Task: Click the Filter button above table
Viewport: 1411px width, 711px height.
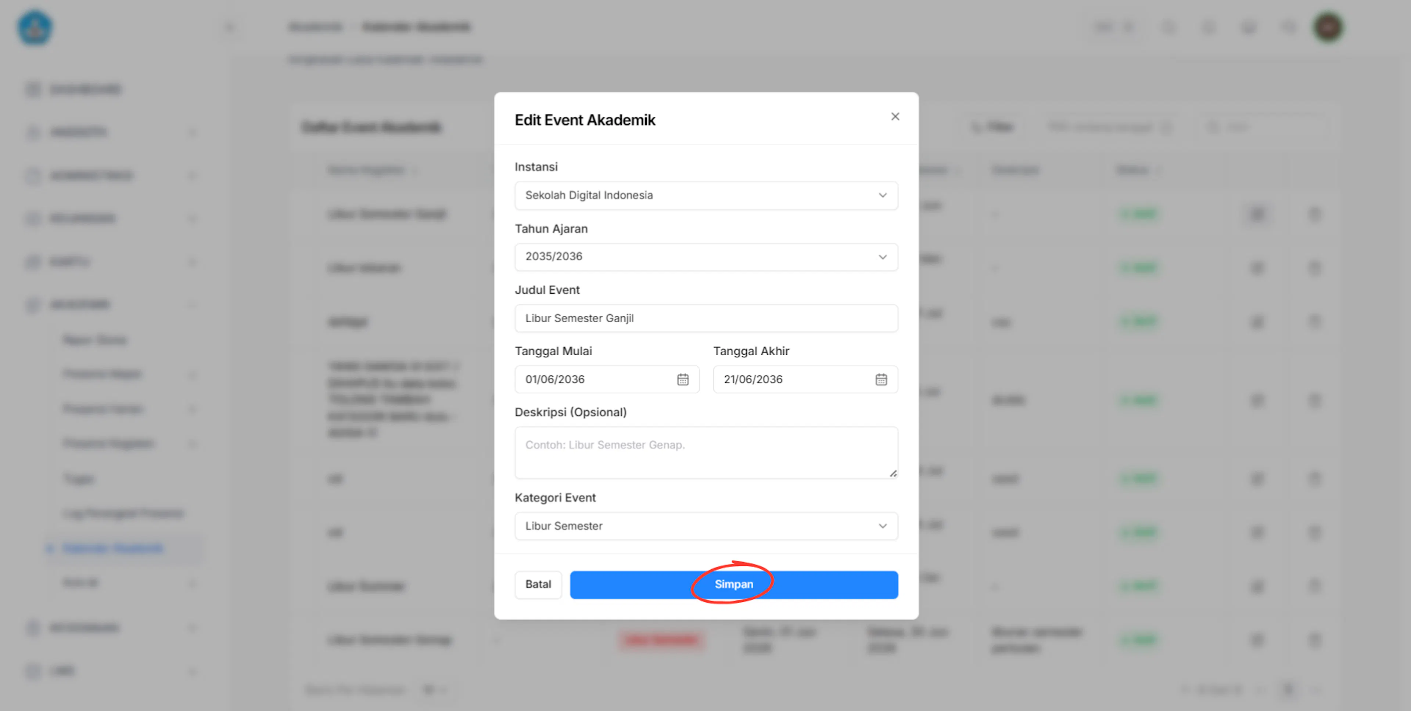Action: coord(992,127)
